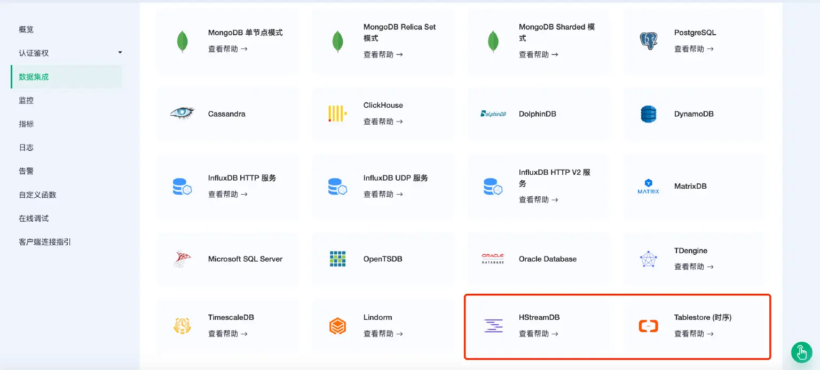Click the green floating help button
Viewport: 820px width, 370px height.
[801, 352]
